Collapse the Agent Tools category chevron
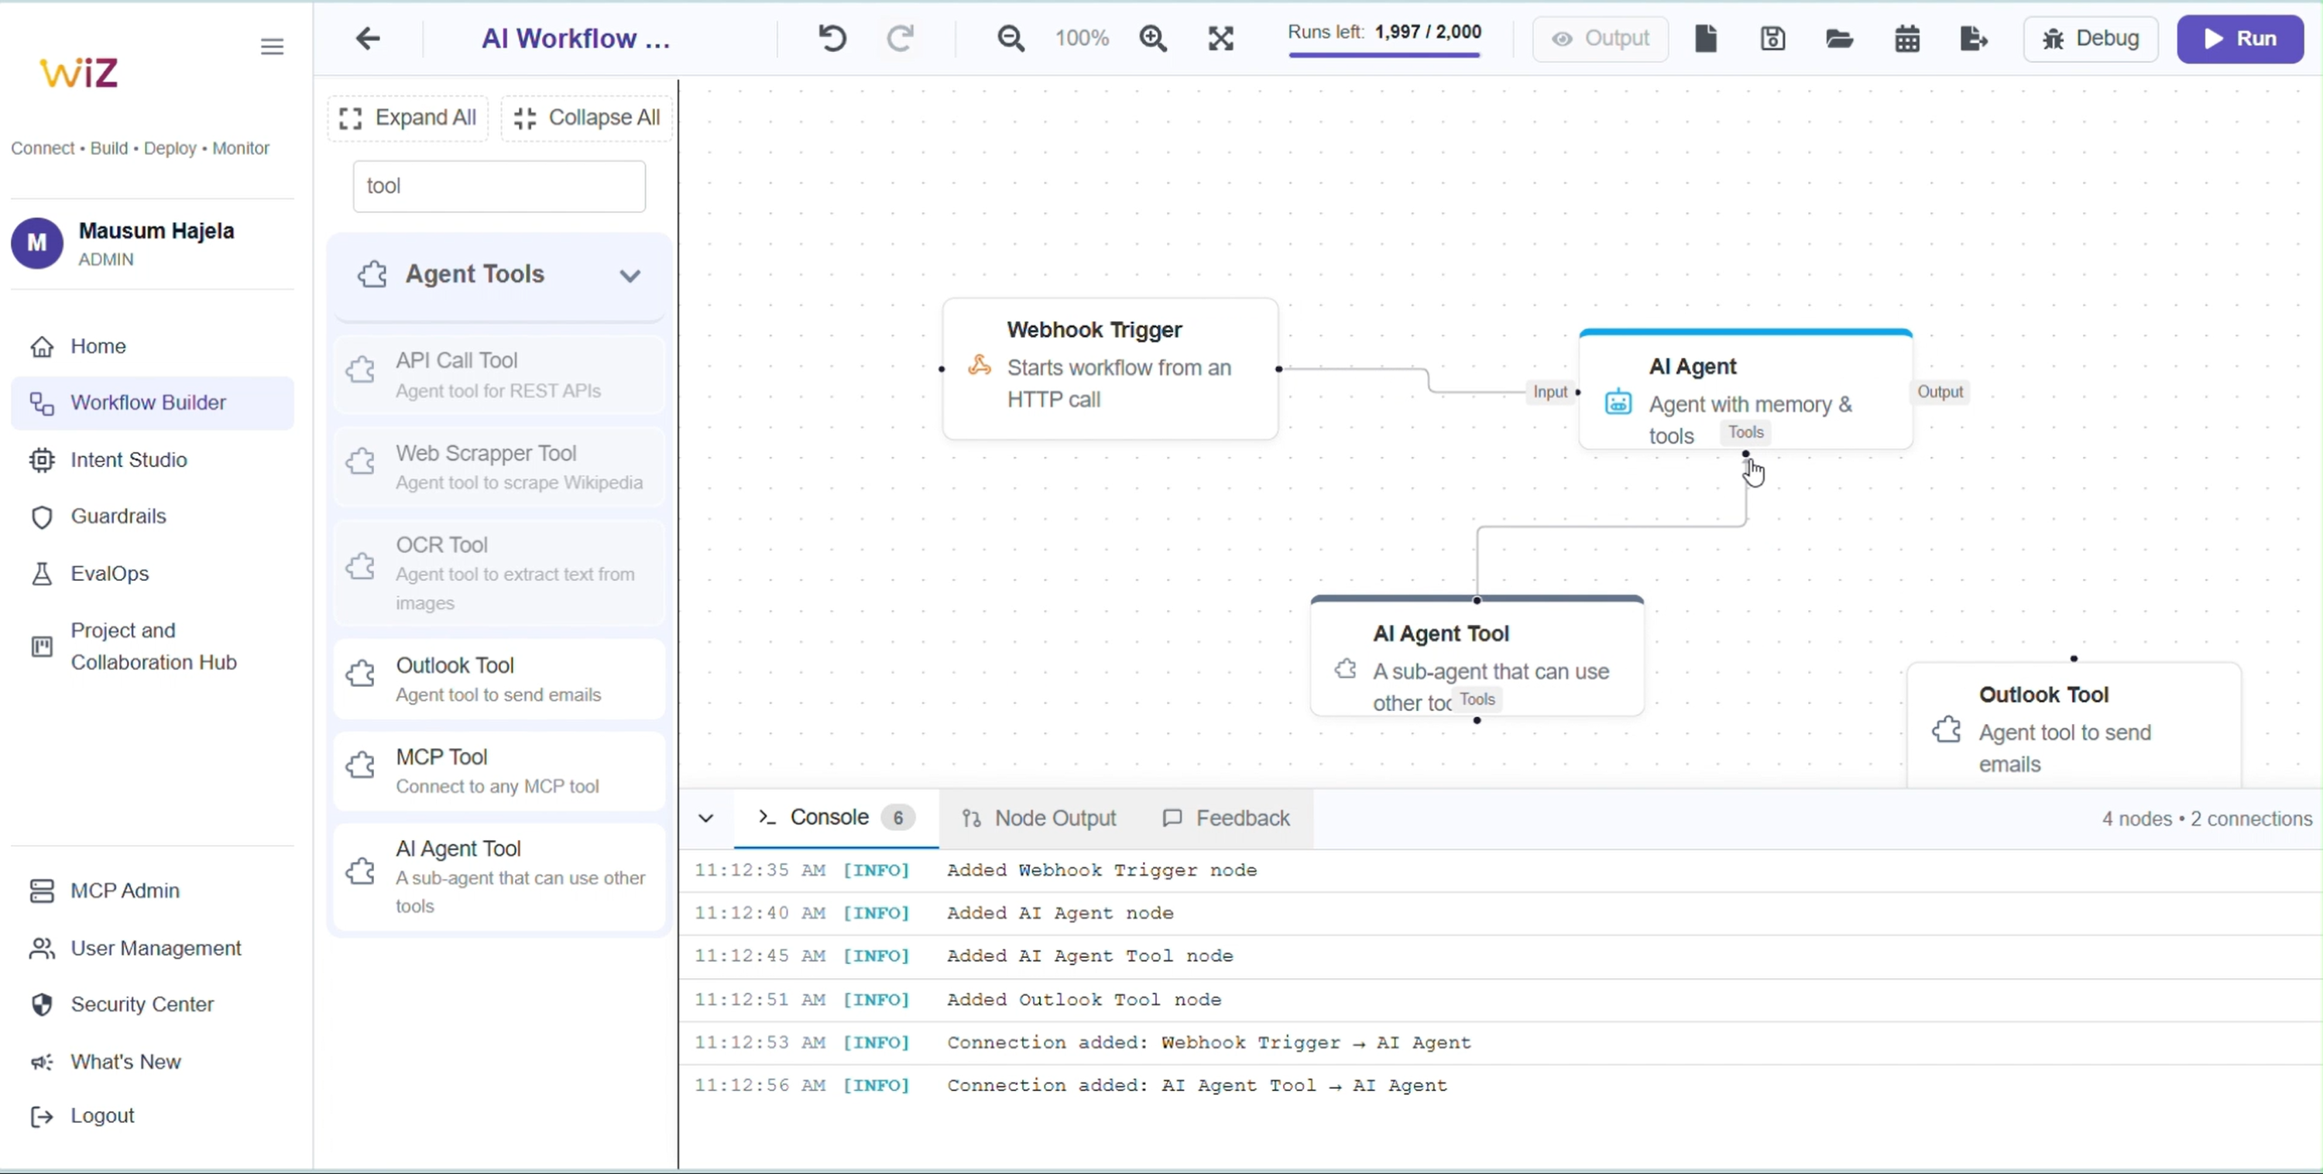Screen dimensions: 2323x1174 point(630,275)
